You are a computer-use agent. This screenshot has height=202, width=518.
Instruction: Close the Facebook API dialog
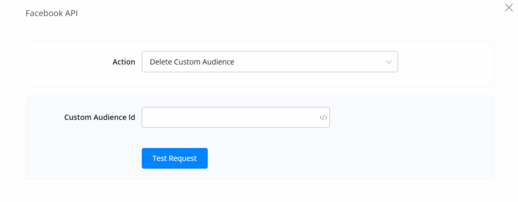509,8
